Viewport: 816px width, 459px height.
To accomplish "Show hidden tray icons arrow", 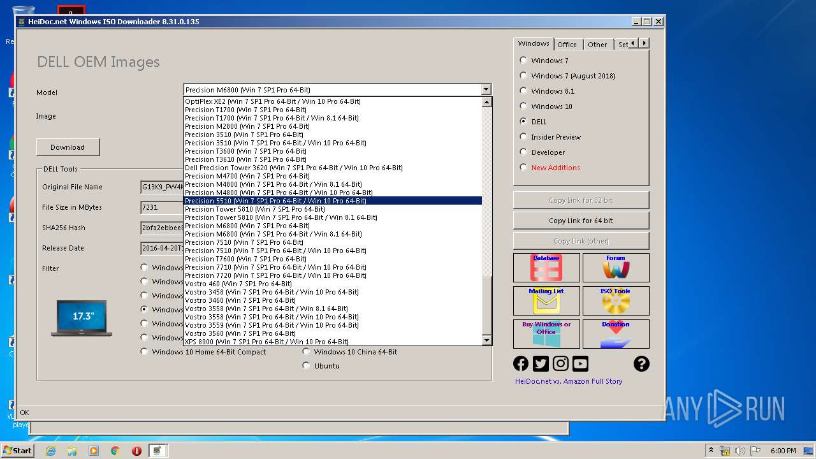I will click(711, 451).
